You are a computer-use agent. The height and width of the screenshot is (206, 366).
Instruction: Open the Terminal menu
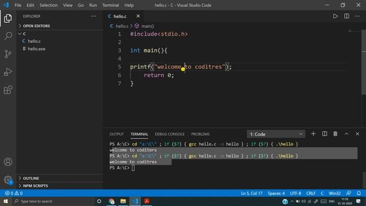pyautogui.click(x=110, y=5)
